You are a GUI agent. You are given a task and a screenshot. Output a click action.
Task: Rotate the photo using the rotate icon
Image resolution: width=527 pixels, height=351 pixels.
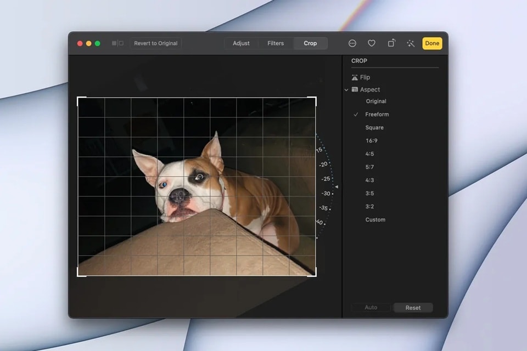point(391,43)
